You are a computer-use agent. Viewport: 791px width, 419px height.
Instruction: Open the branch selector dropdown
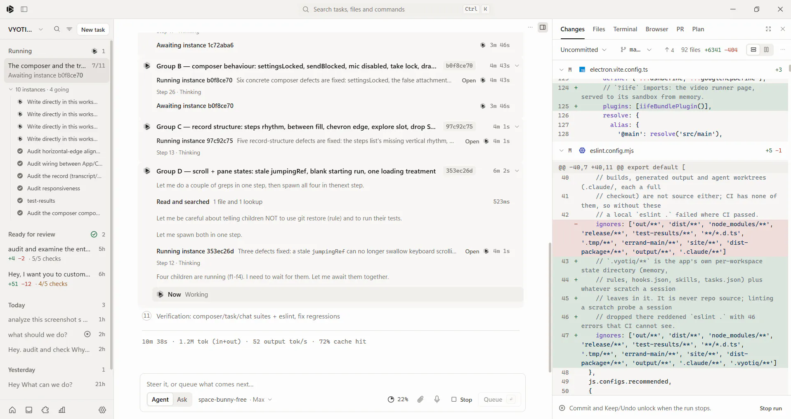tap(636, 50)
